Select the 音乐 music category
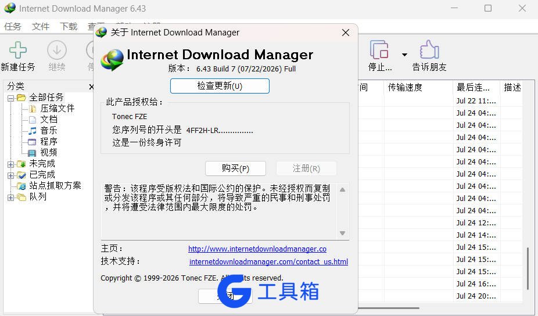 click(x=48, y=130)
